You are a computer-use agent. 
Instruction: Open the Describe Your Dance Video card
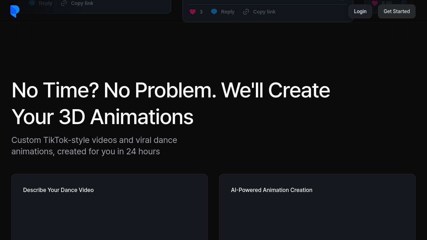pos(110,207)
